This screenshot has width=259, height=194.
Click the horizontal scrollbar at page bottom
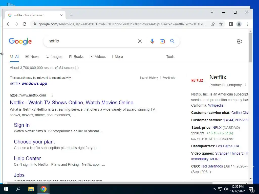109,183
